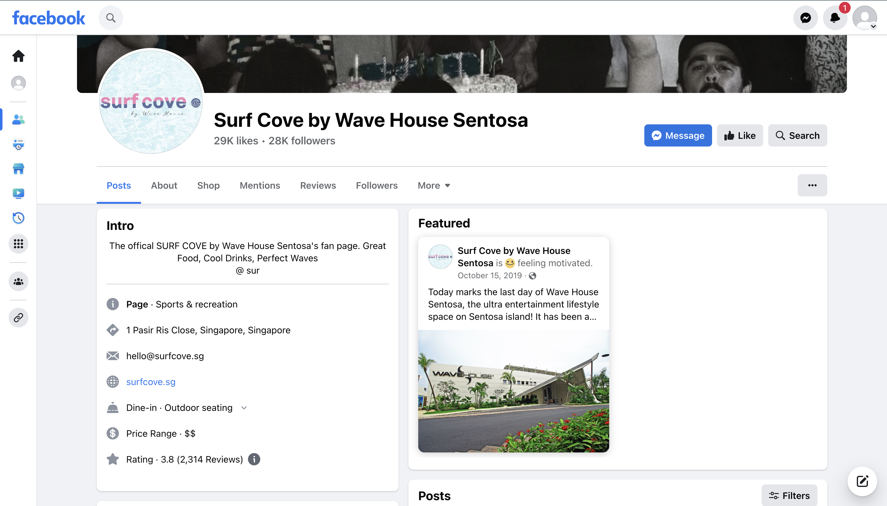
Task: Open the surfcove.sg website link
Action: [x=151, y=382]
